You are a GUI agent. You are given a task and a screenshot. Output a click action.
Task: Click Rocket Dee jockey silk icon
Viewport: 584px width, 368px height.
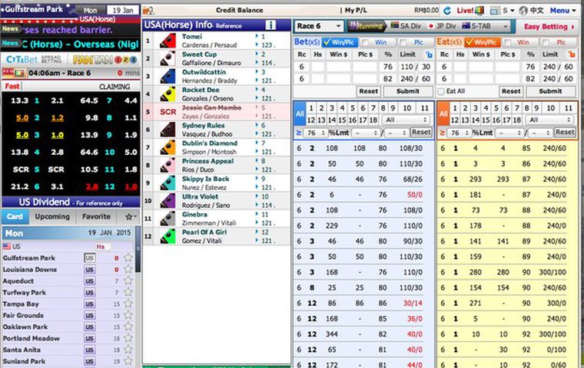[168, 94]
